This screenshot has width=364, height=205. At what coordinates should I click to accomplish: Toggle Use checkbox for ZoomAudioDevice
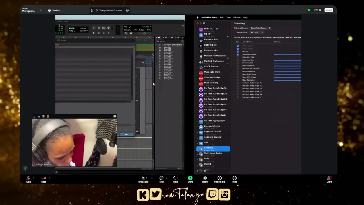(238, 54)
